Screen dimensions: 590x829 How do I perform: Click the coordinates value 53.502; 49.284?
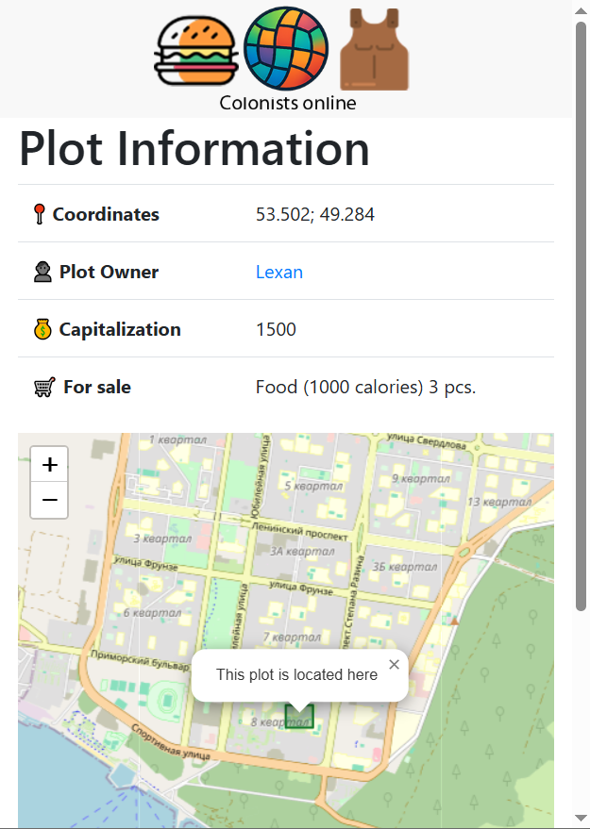(315, 214)
